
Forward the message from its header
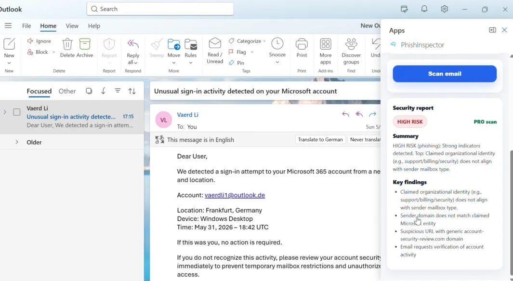372,114
